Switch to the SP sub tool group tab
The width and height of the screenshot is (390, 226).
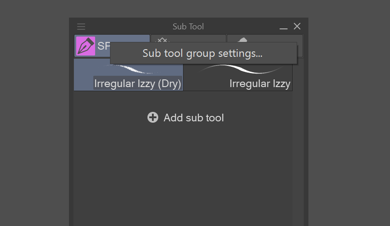click(x=104, y=46)
